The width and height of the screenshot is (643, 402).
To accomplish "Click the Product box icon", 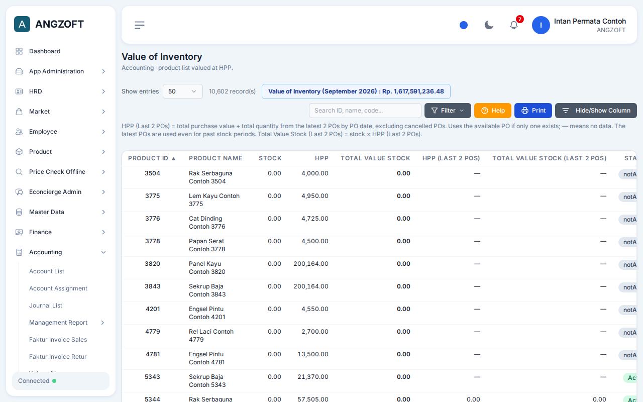I will [19, 152].
